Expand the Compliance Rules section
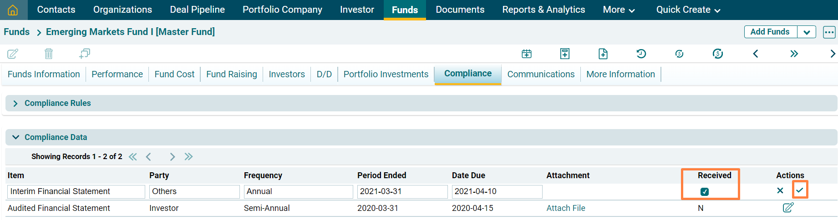 click(15, 103)
